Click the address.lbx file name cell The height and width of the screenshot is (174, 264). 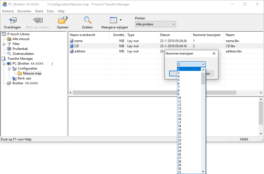coord(234,51)
